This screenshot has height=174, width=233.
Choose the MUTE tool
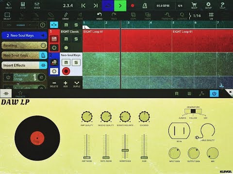(x=80, y=16)
